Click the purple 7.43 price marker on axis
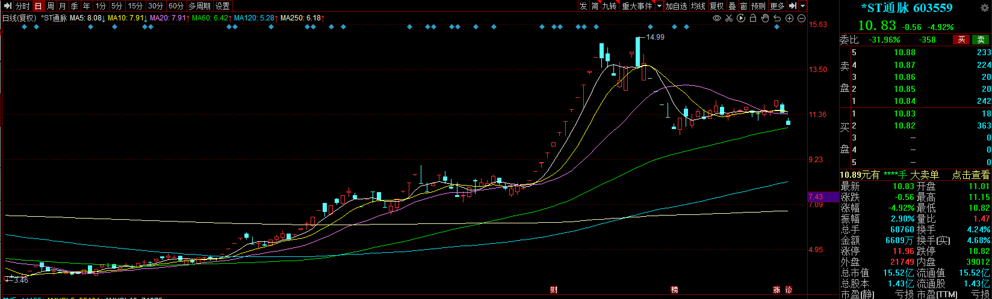The width and height of the screenshot is (992, 299). 824,197
